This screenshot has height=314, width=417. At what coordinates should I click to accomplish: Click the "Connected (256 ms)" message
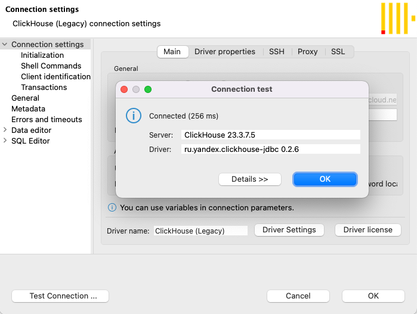click(184, 116)
